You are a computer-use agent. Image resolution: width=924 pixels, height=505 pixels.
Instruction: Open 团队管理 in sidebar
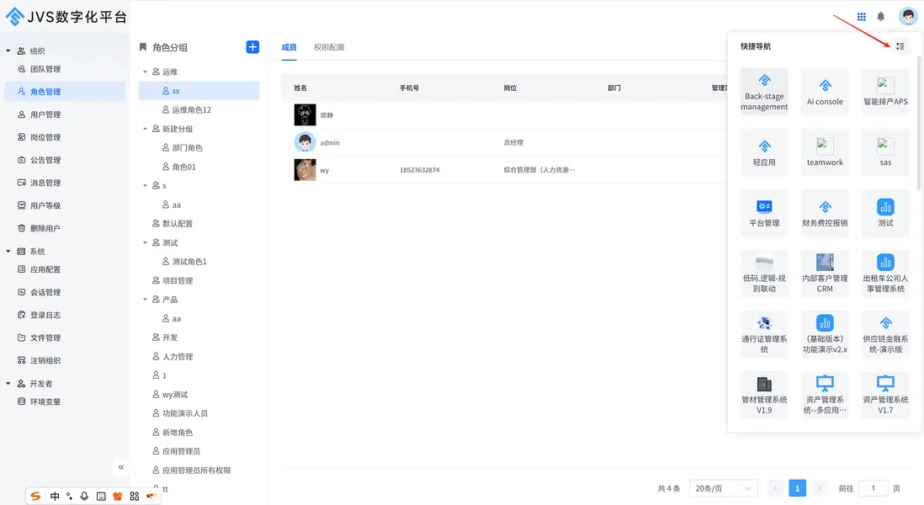click(65, 69)
